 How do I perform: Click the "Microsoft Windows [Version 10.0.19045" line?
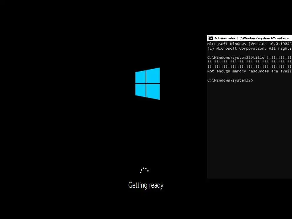(250, 44)
